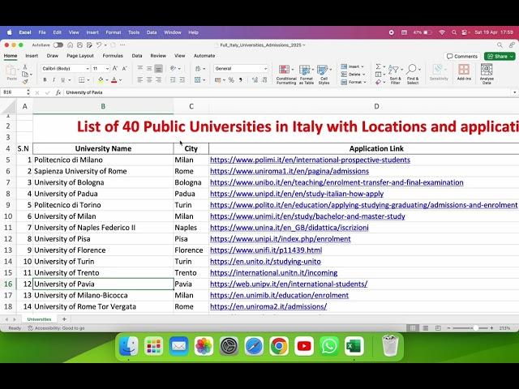Click the green Share button
The height and width of the screenshot is (389, 519).
[x=500, y=56]
